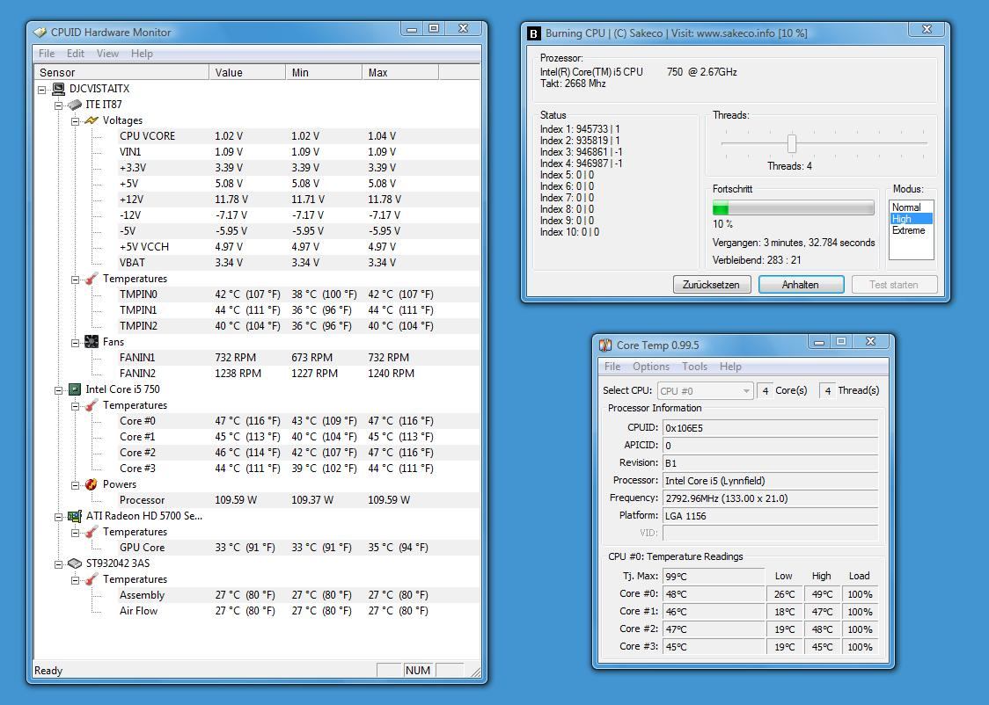Viewport: 989px width, 705px height.
Task: Click the Threads slider handle in Burning CPU
Action: click(x=792, y=143)
